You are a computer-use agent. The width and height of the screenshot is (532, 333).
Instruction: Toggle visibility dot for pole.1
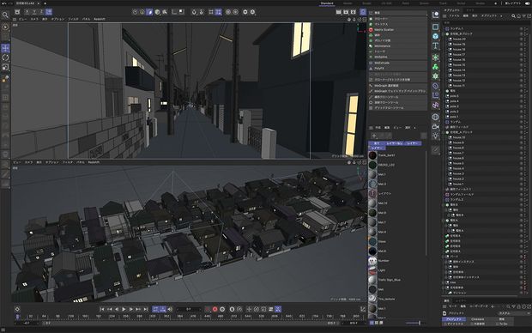pos(522,117)
